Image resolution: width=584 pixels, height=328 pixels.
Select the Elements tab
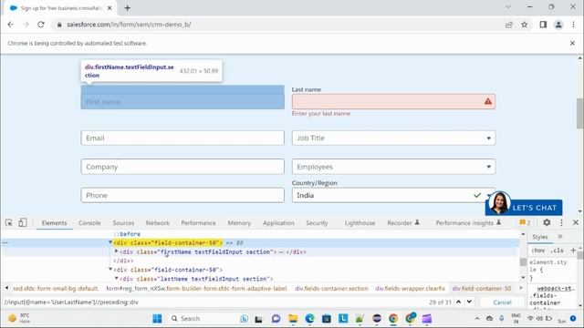[54, 222]
